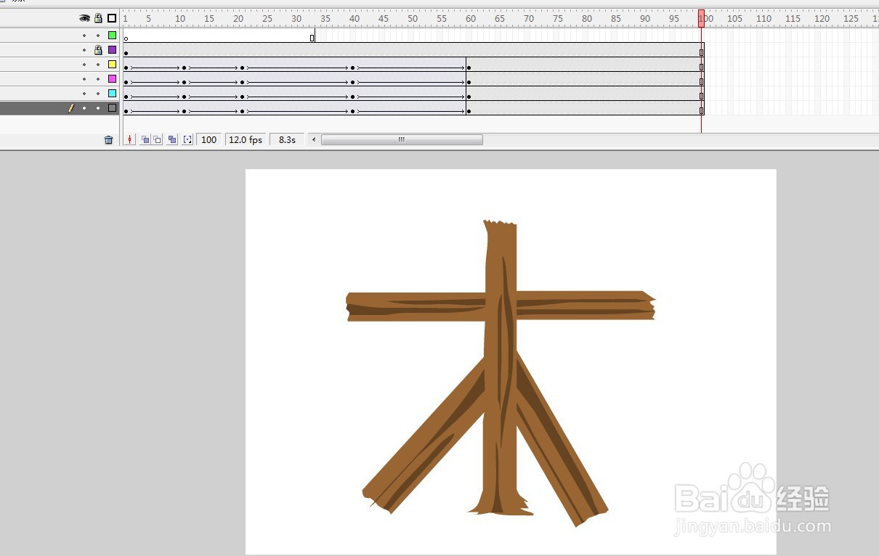Click the elapsed time field 8.3s
Screen dimensions: 879x556
[x=287, y=139]
